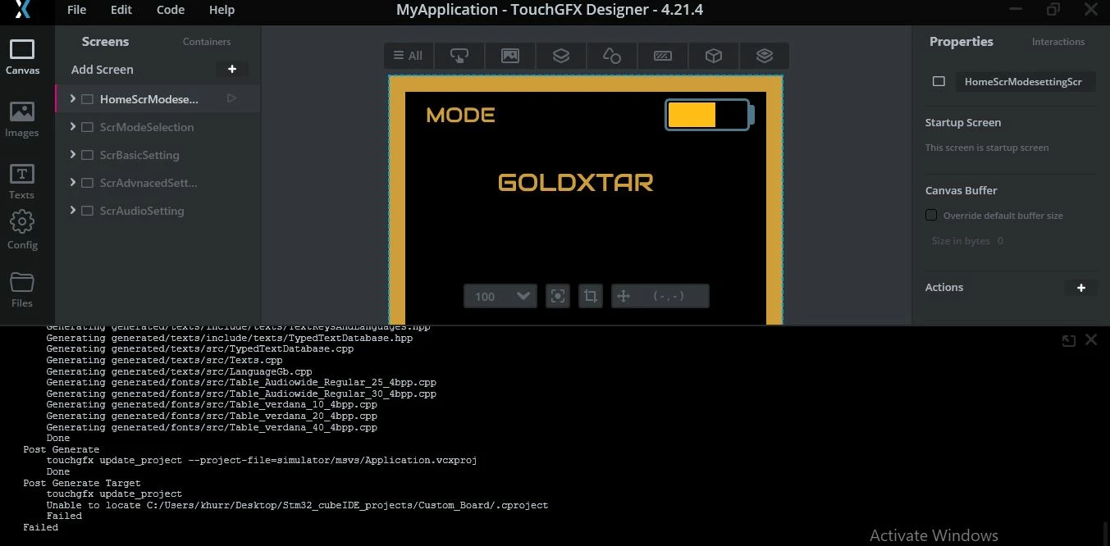1110x546 pixels.
Task: Select ScrBasicSetting screen
Action: pyautogui.click(x=139, y=155)
